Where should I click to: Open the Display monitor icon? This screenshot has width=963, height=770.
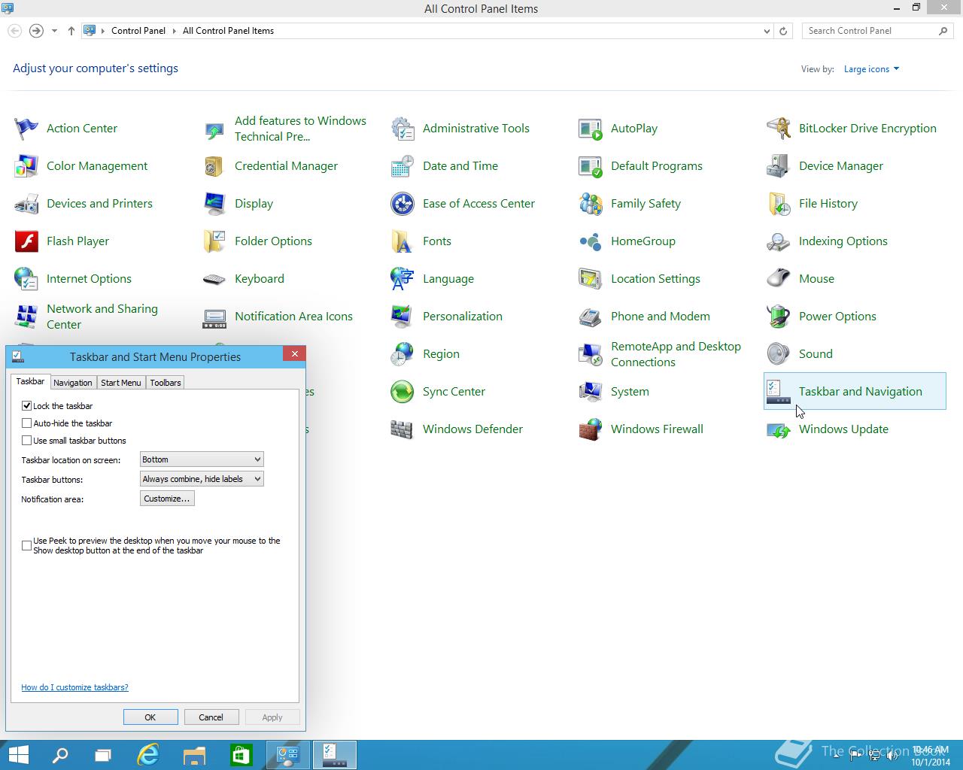pyautogui.click(x=214, y=204)
